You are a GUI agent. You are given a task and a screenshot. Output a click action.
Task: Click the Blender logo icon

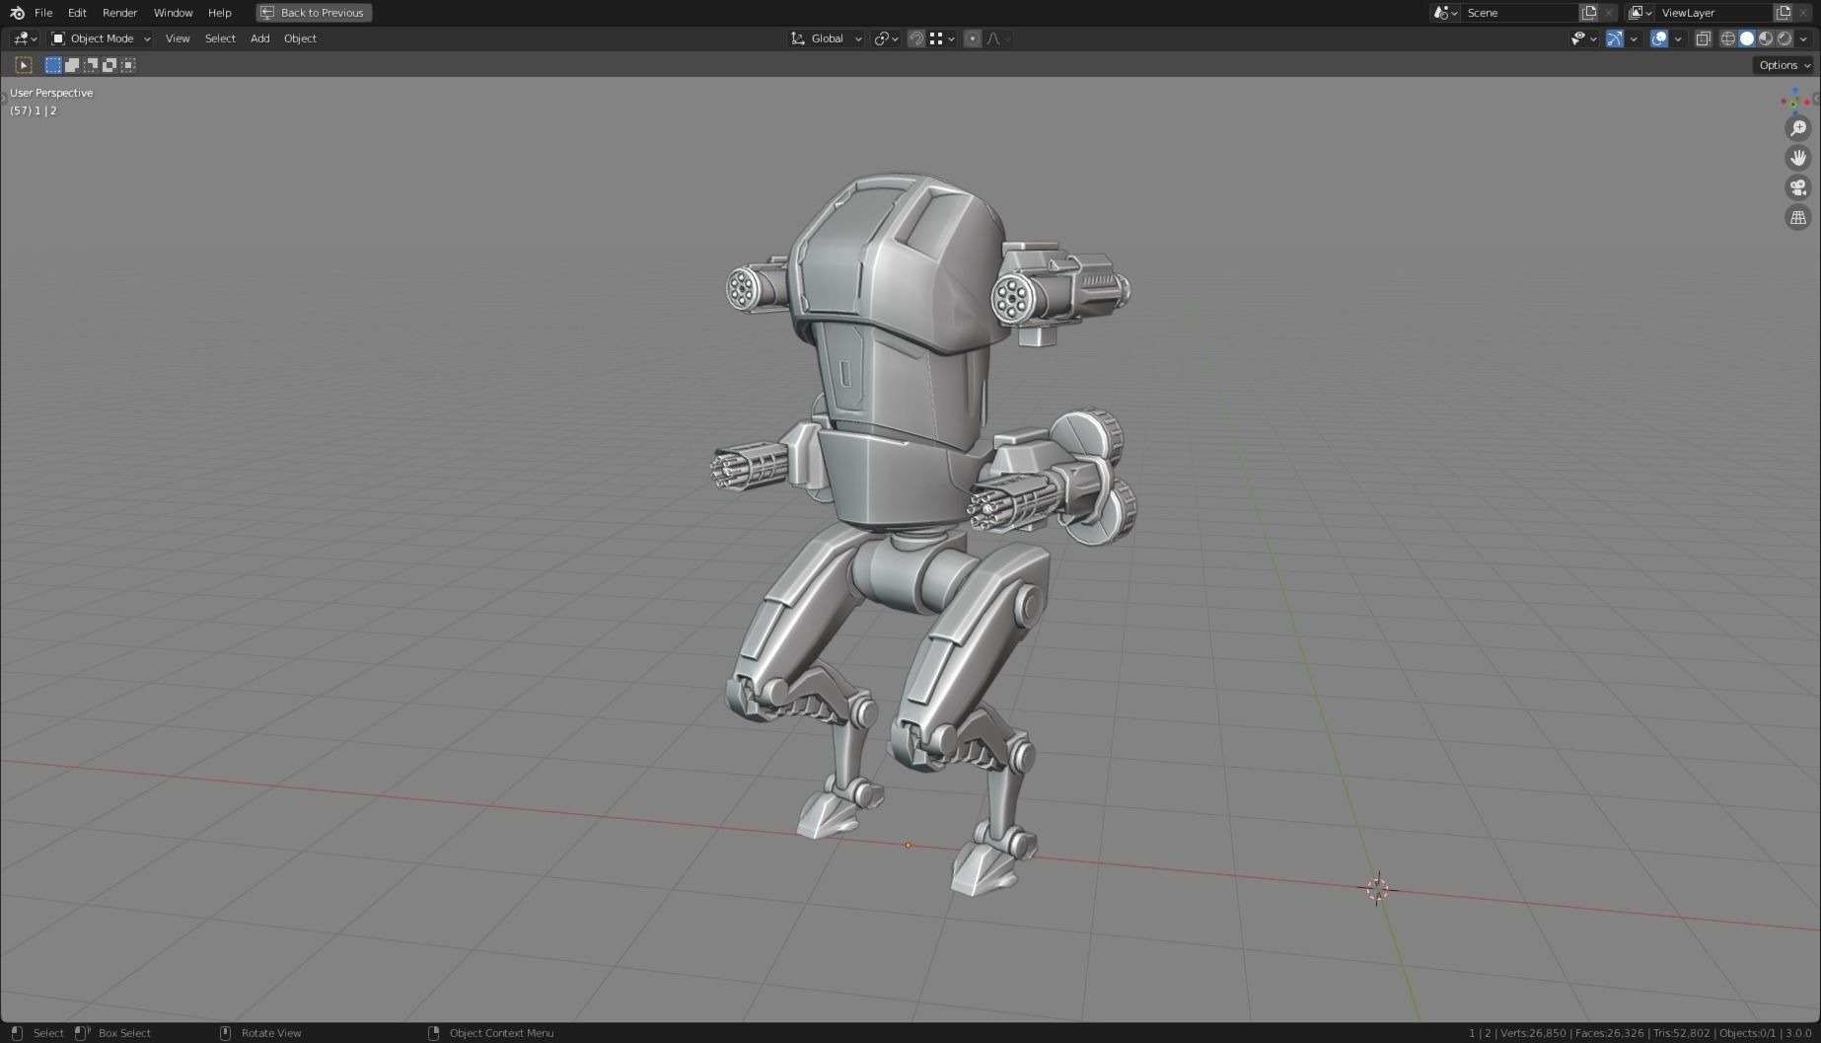point(17,13)
